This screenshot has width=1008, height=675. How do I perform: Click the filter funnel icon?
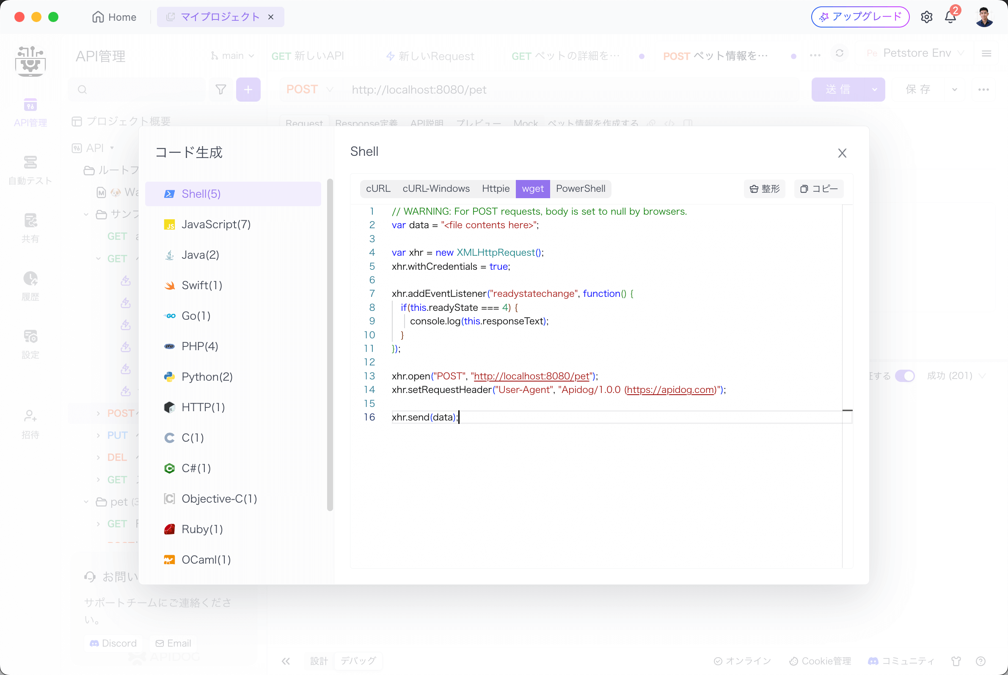(x=221, y=89)
